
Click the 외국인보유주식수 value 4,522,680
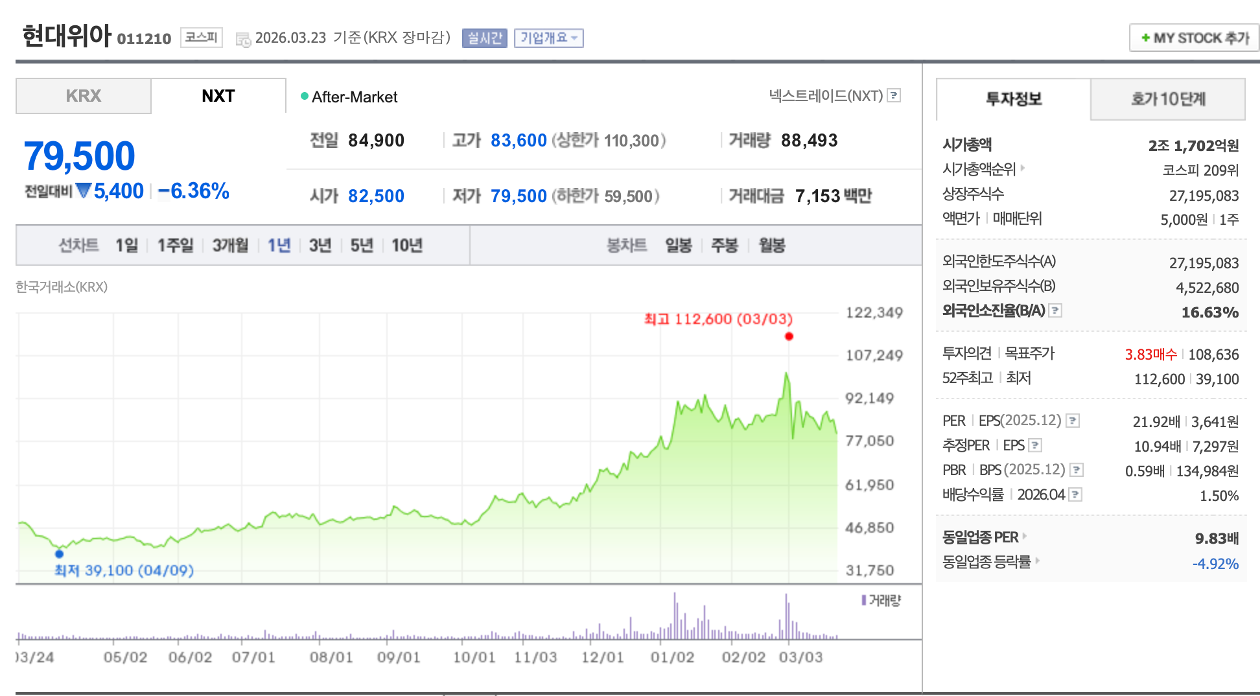coord(1207,288)
